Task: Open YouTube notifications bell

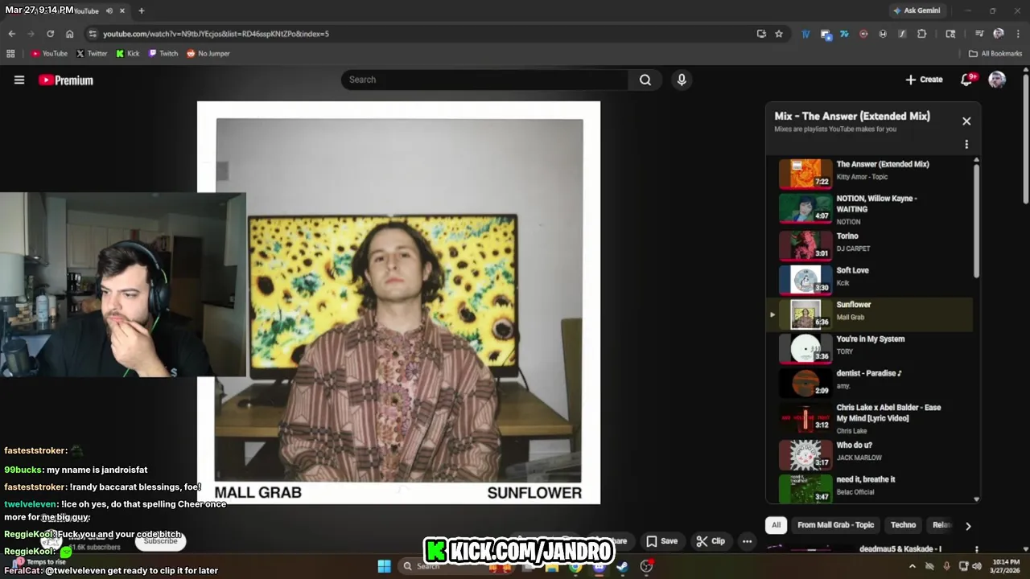Action: click(x=968, y=79)
